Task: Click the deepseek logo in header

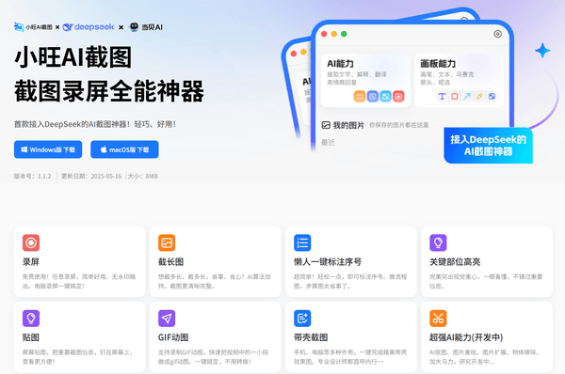Action: click(x=89, y=27)
